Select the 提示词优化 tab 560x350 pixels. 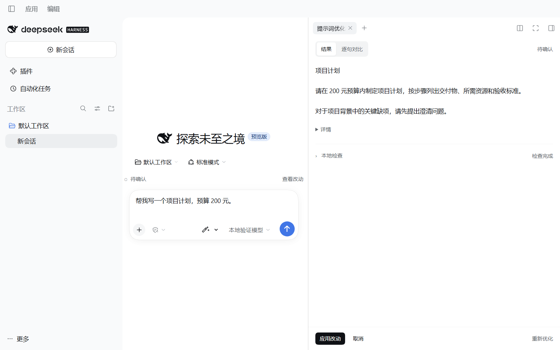(331, 28)
